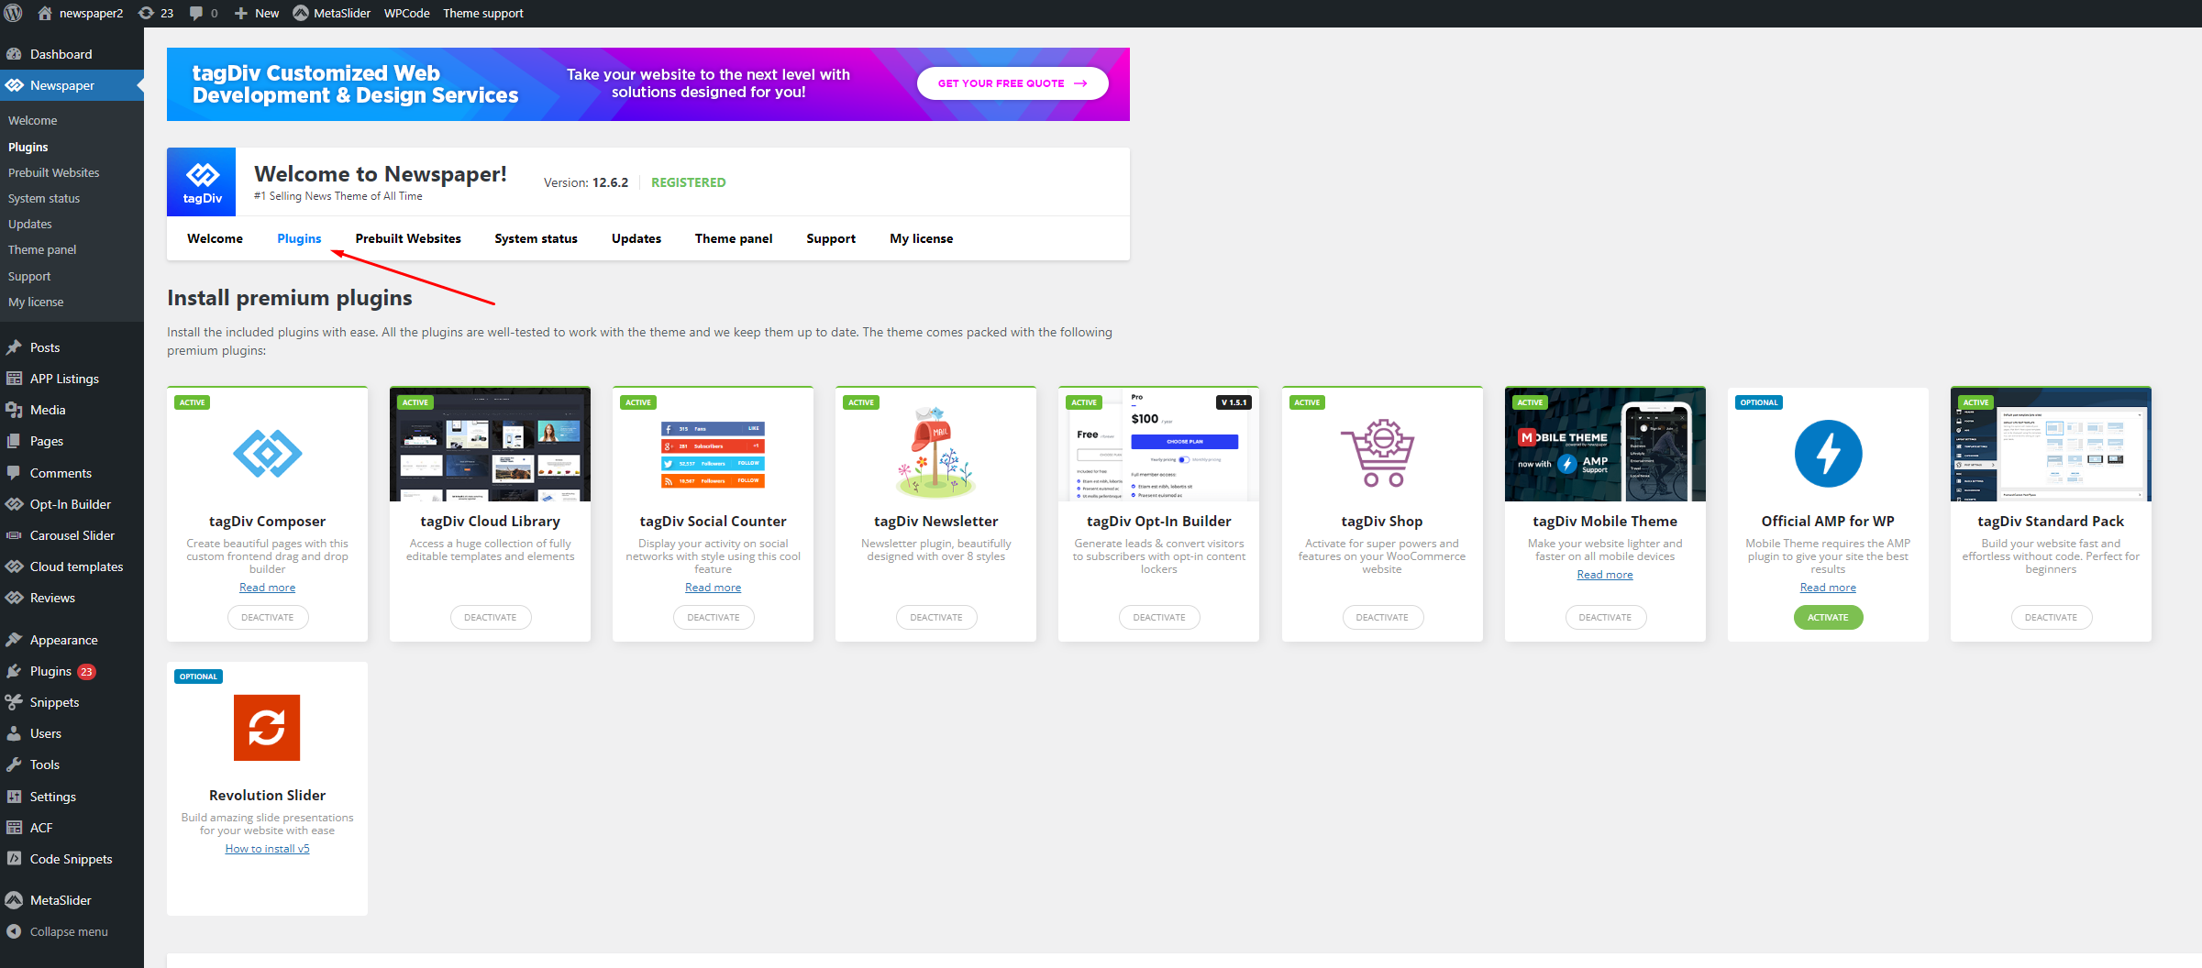
Task: Open the Users sidebar icon
Action: click(14, 733)
